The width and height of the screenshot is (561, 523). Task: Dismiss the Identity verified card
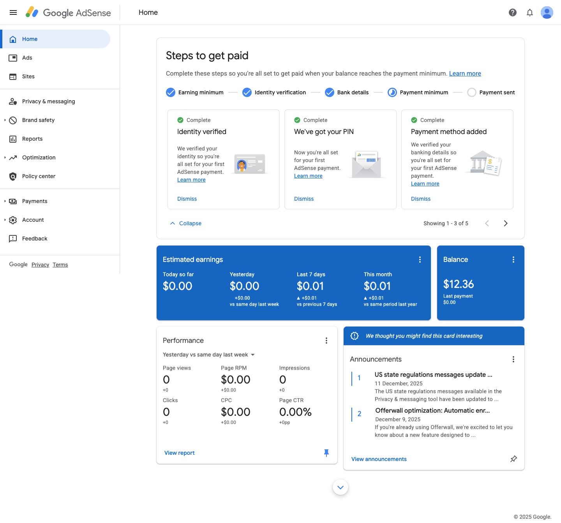pyautogui.click(x=187, y=199)
